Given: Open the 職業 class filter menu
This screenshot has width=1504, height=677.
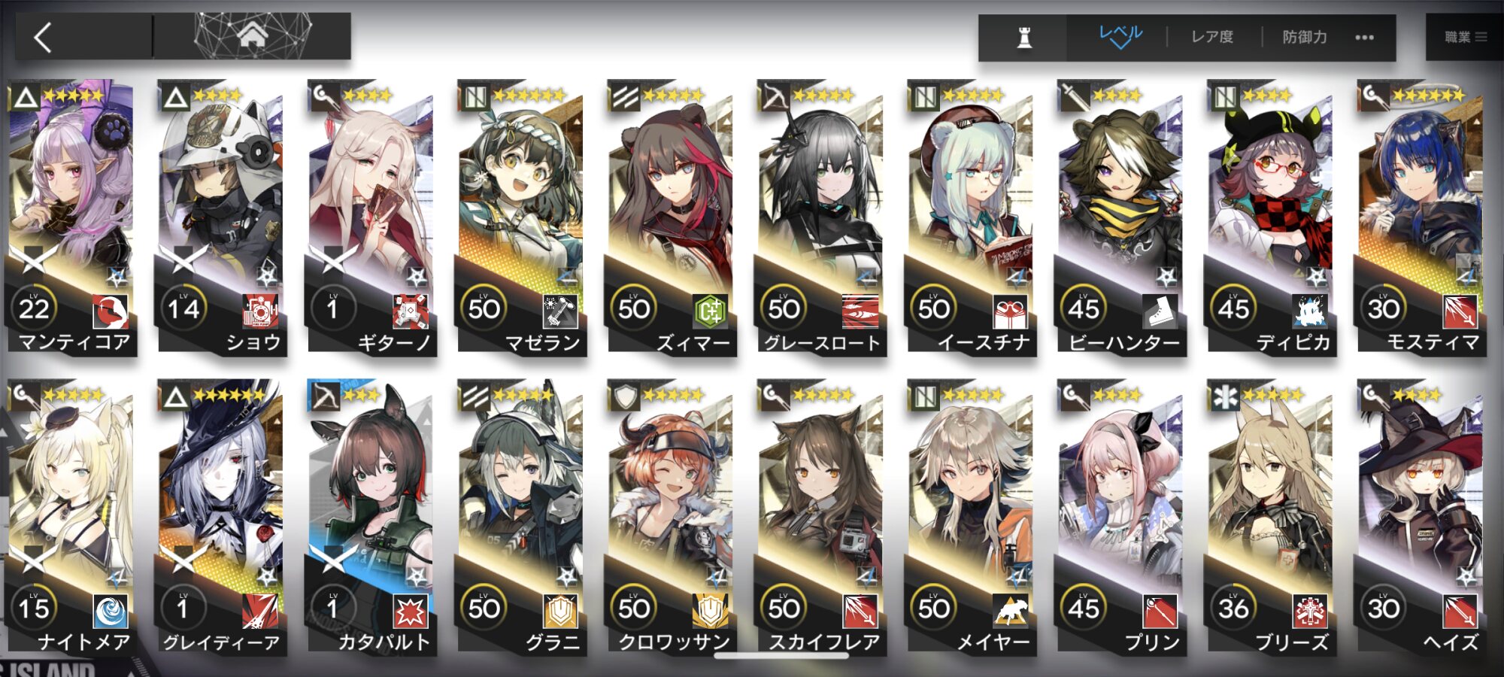Looking at the screenshot, I should tap(1465, 37).
